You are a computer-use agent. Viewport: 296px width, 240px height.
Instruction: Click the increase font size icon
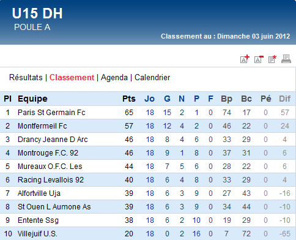tap(245, 59)
